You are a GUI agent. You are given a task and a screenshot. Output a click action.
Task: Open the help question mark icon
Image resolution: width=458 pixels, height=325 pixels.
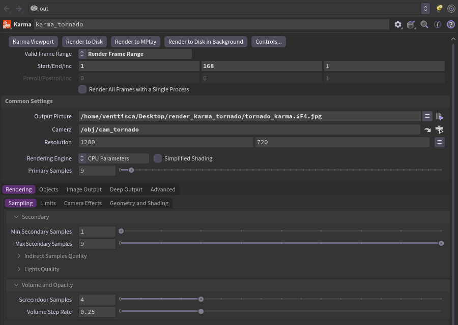coord(451,24)
